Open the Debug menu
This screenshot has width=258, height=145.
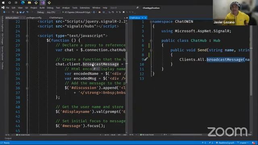(50, 8)
